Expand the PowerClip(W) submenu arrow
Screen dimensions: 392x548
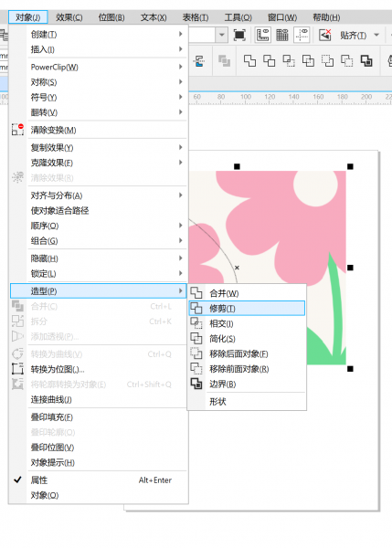pos(180,67)
